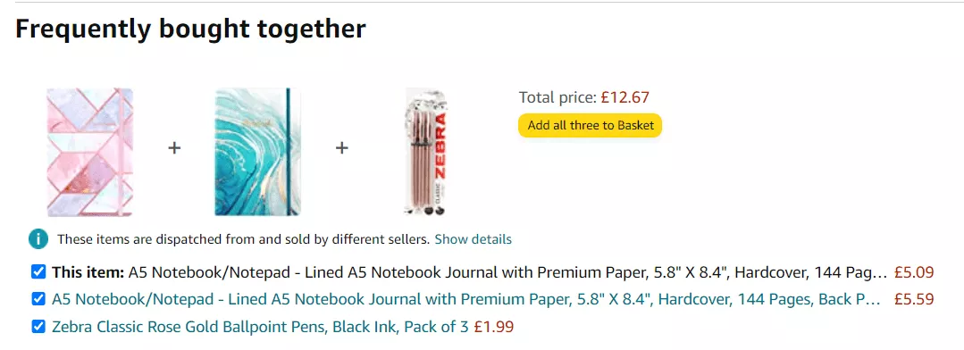The image size is (964, 350).
Task: Click the plus sign between the two notebooks
Action: [x=174, y=148]
